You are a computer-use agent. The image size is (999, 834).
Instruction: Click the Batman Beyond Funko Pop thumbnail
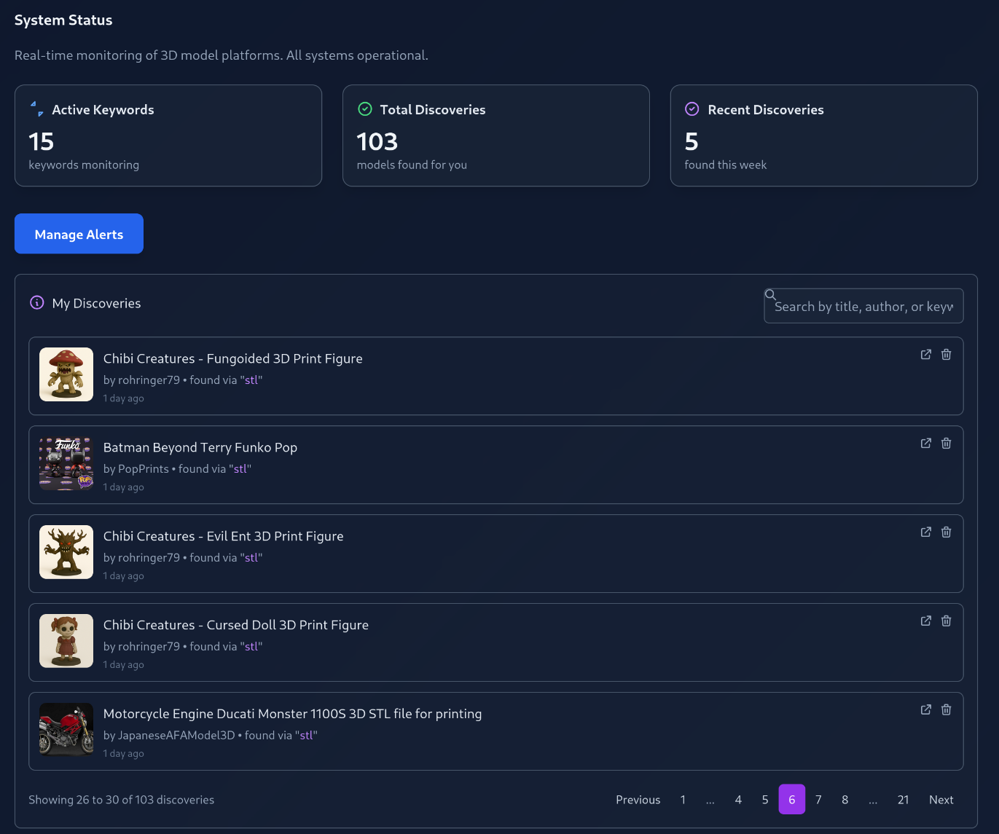[66, 463]
